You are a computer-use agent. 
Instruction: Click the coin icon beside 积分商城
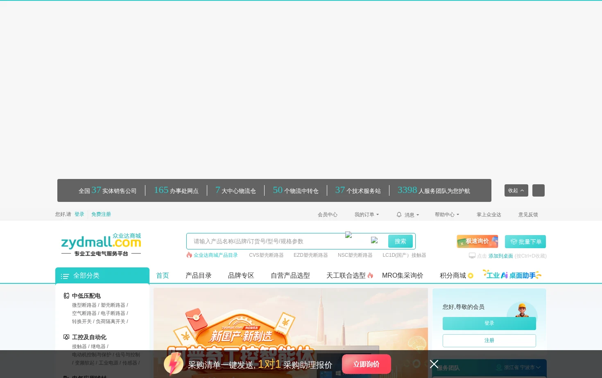tap(471, 276)
